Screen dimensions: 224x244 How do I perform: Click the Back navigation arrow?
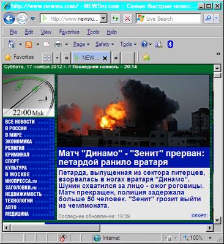[x=9, y=19]
